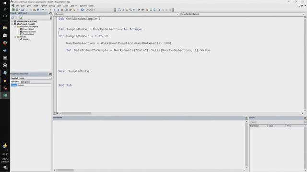
Task: Open Microsoft Store from taskbar
Action: point(5,35)
